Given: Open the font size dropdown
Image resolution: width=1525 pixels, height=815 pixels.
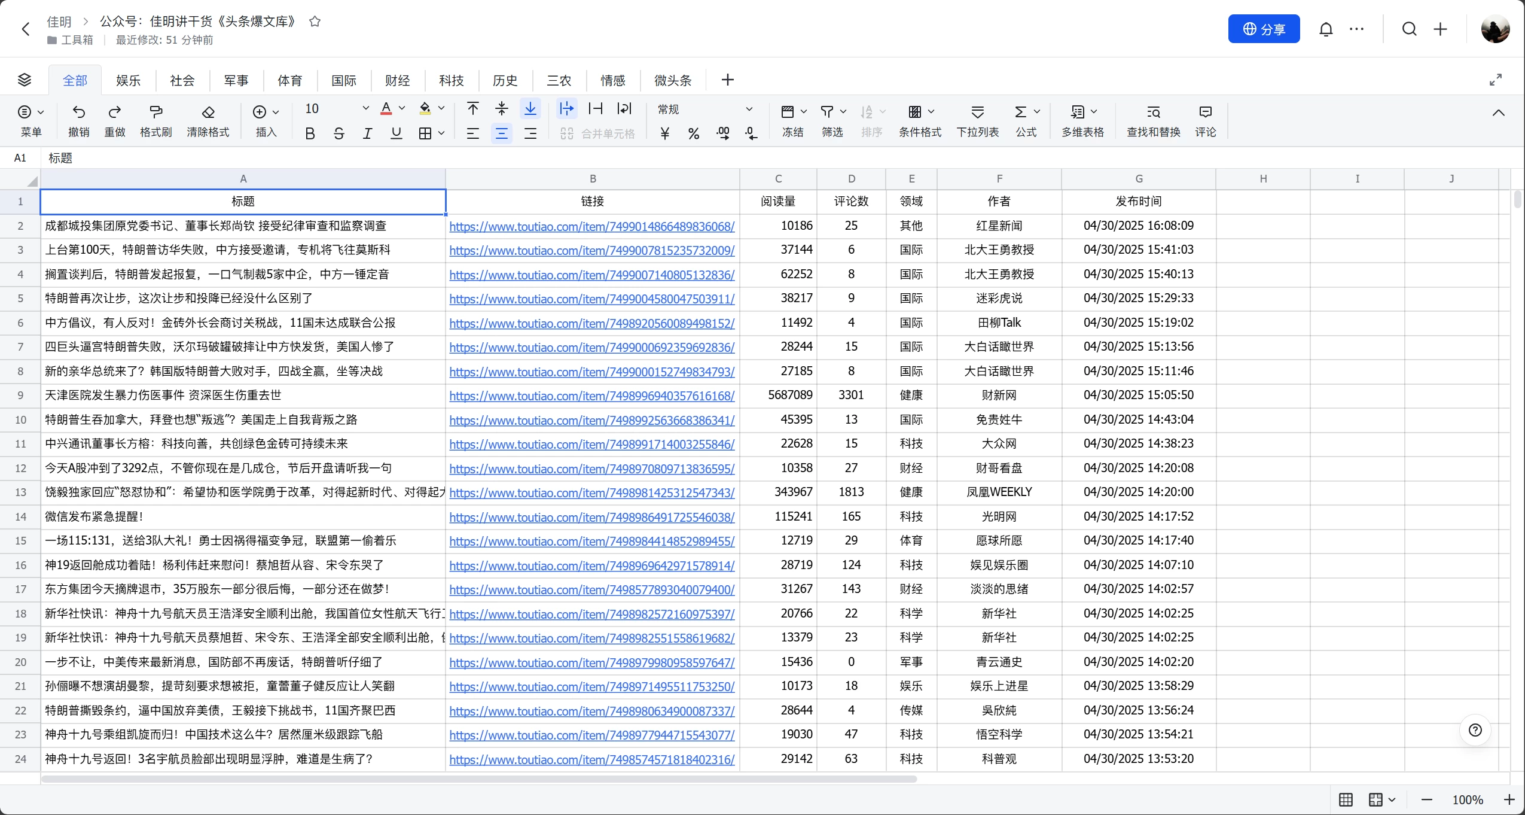Looking at the screenshot, I should (x=365, y=108).
